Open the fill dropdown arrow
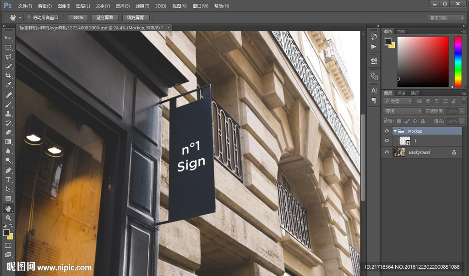This screenshot has height=276, width=469. [462, 121]
